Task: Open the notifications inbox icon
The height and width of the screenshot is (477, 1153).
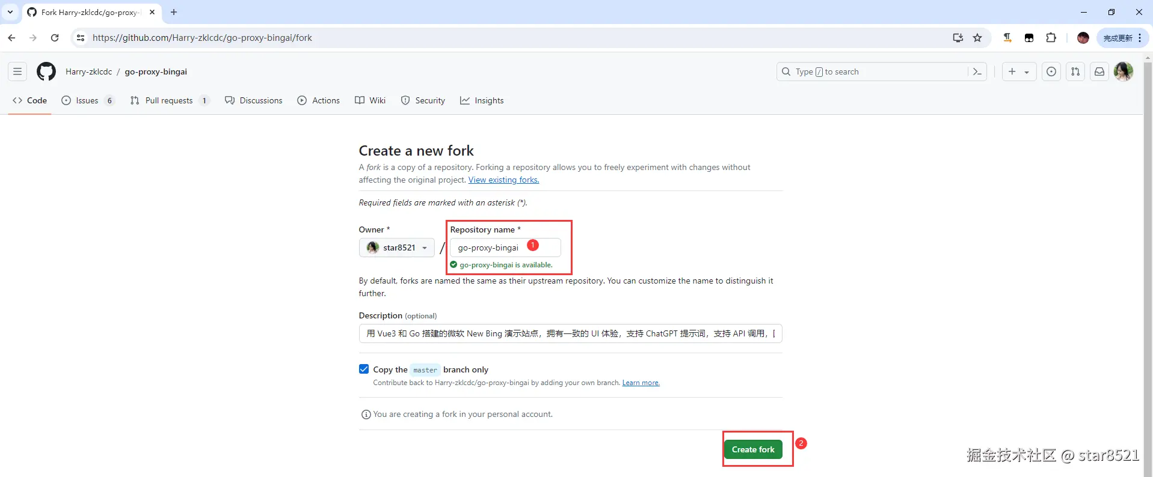Action: (x=1099, y=71)
